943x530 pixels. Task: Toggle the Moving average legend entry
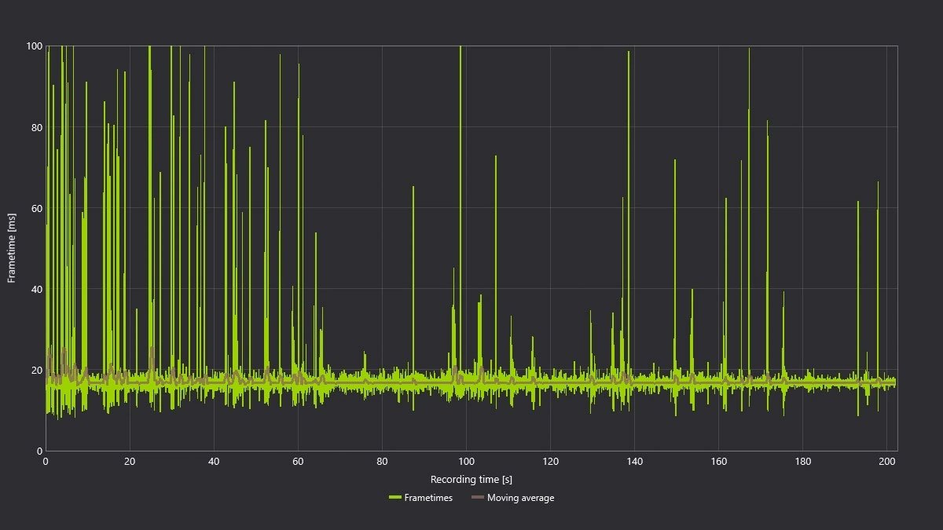(520, 498)
